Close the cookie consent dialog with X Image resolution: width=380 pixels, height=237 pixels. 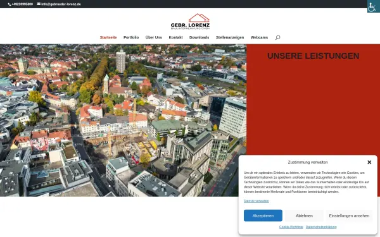369,162
